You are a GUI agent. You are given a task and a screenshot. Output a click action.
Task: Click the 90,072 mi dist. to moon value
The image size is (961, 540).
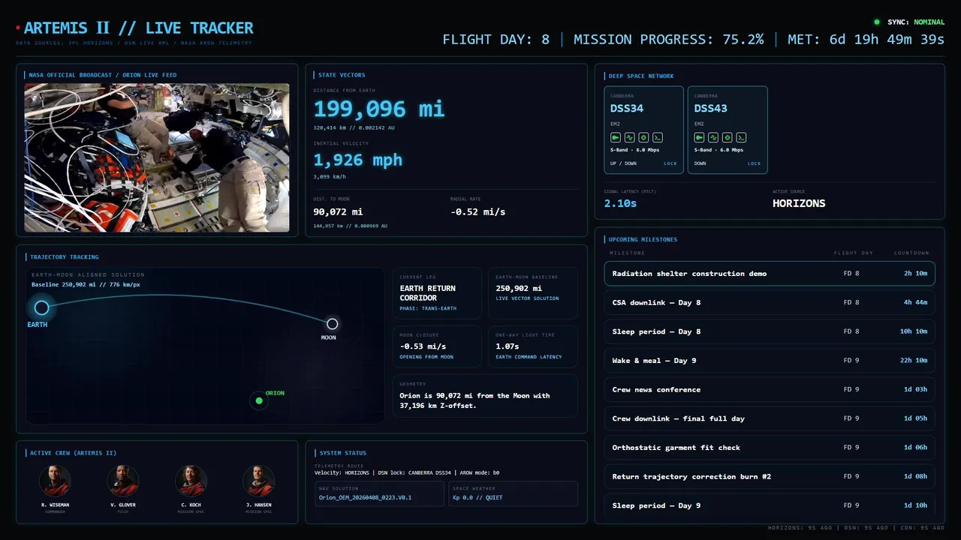tap(338, 212)
